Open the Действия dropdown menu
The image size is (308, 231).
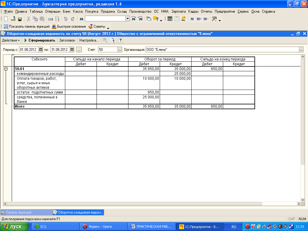(x=11, y=40)
